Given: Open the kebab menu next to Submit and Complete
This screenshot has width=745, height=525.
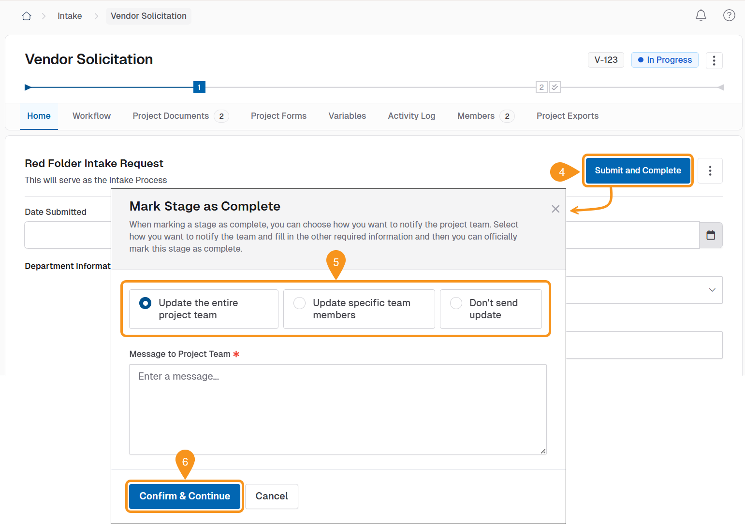Looking at the screenshot, I should (710, 170).
